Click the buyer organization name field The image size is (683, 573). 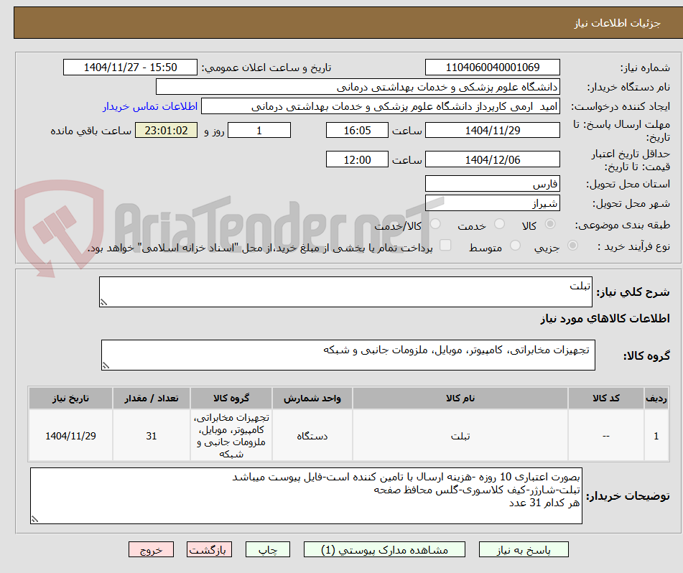(358, 87)
